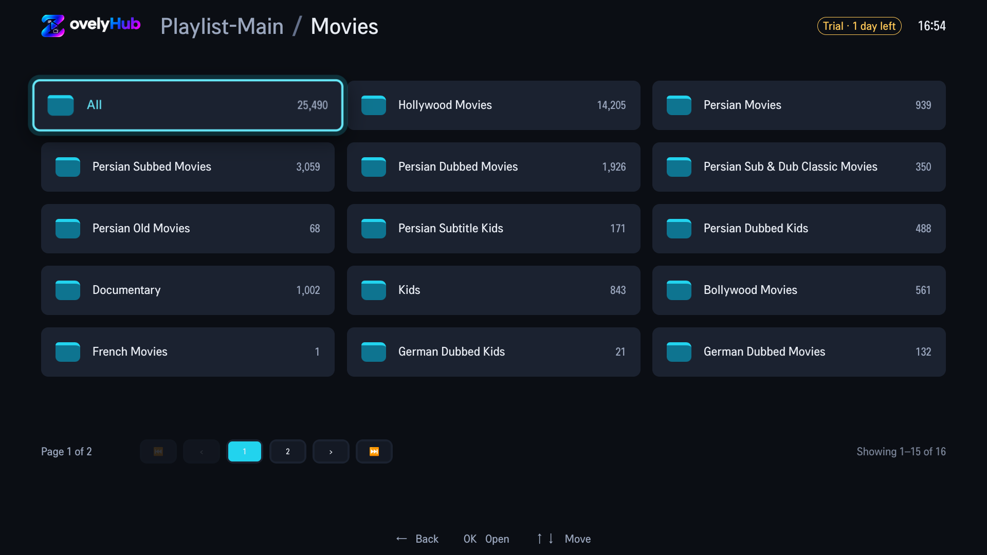The image size is (987, 555).
Task: Click the French Movies folder icon
Action: click(68, 352)
